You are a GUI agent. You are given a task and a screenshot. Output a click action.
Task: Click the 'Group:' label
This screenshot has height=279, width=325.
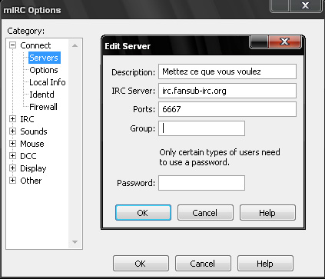(142, 128)
